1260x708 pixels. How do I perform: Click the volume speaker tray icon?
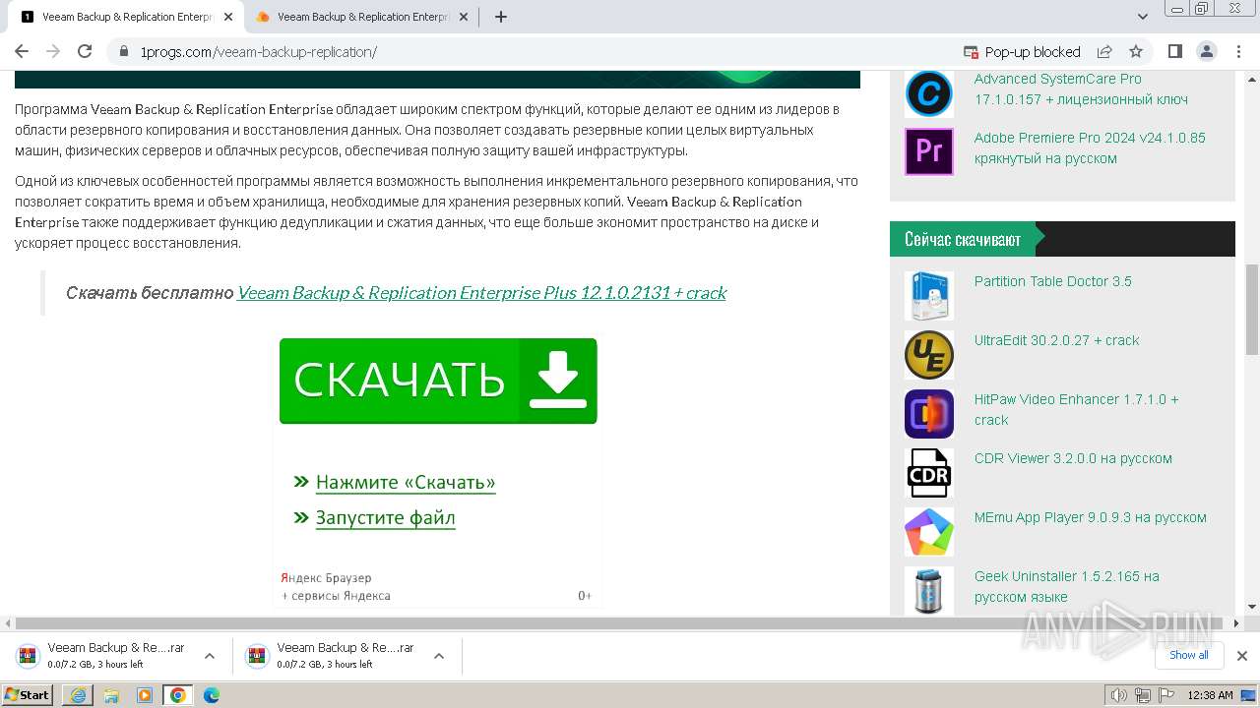(1120, 695)
